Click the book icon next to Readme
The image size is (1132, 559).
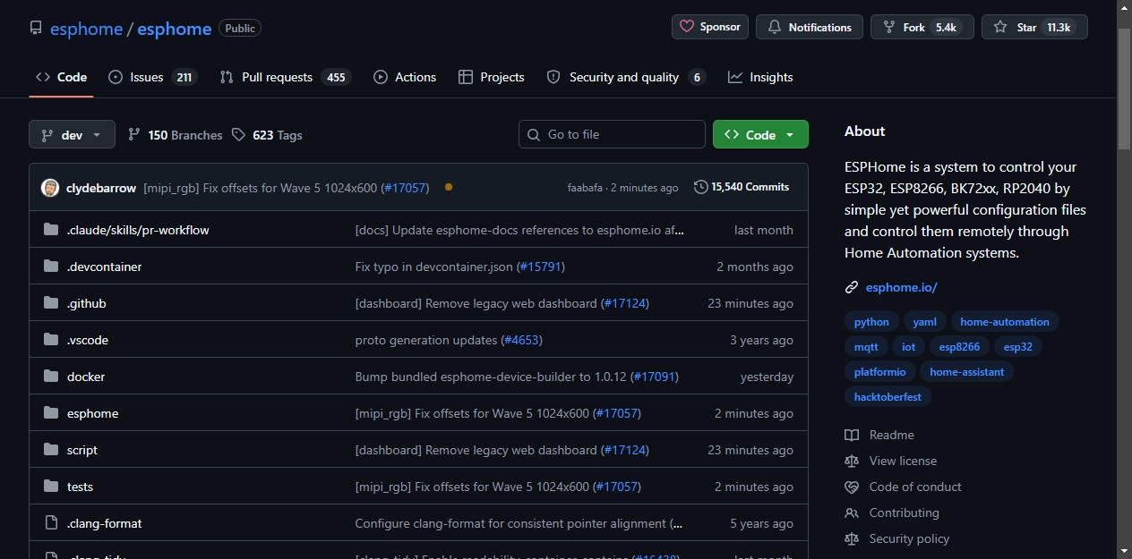point(852,435)
